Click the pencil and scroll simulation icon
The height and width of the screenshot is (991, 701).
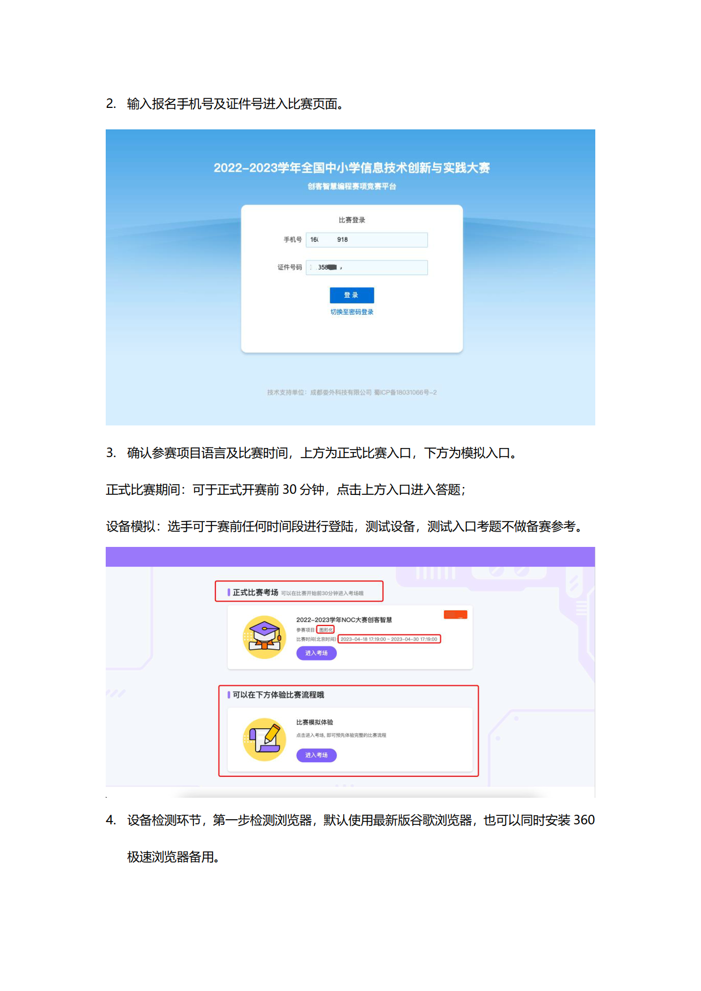click(265, 740)
